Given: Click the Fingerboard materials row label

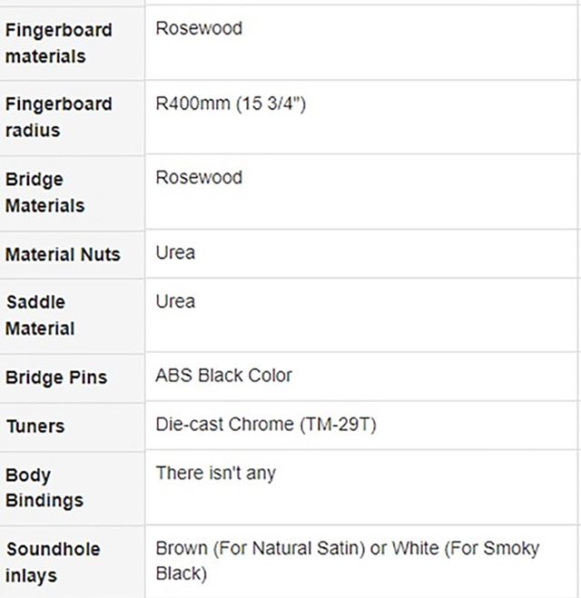Looking at the screenshot, I should [x=58, y=43].
